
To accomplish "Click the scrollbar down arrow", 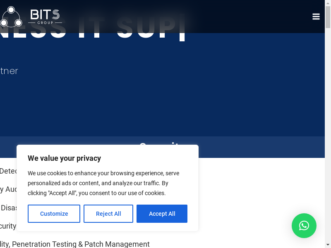I will point(328,245).
